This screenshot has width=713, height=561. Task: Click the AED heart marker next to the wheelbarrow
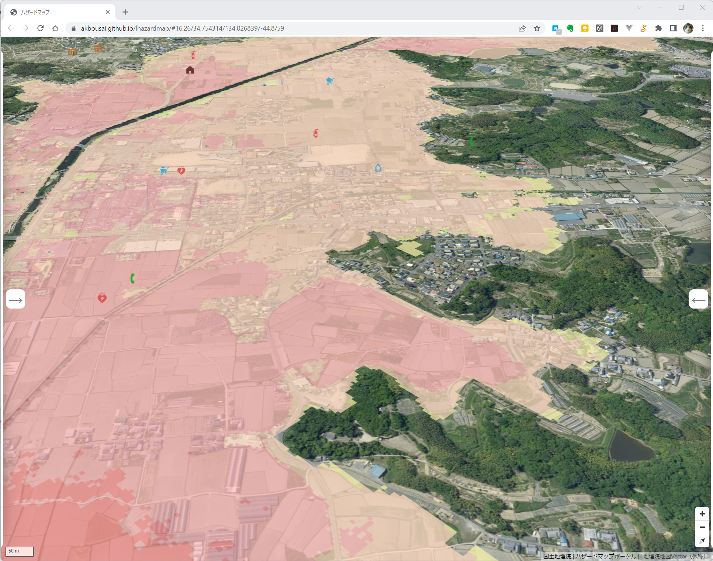coord(181,170)
